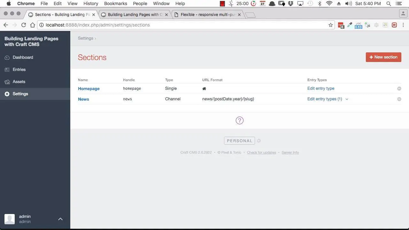Click the 0.53 page speed extension
This screenshot has height=230, width=409.
[x=358, y=25]
